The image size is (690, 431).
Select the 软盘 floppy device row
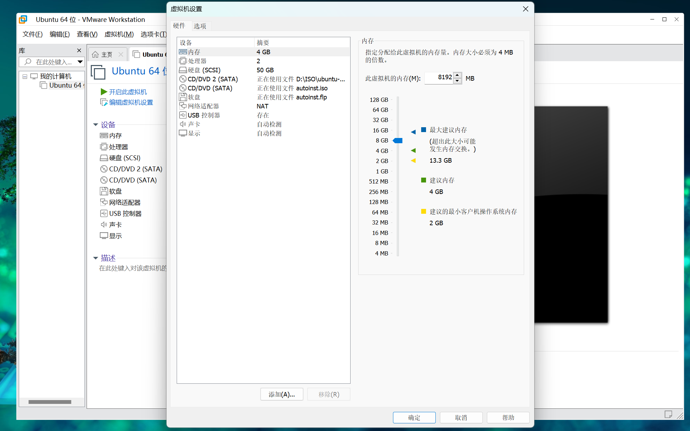(263, 97)
